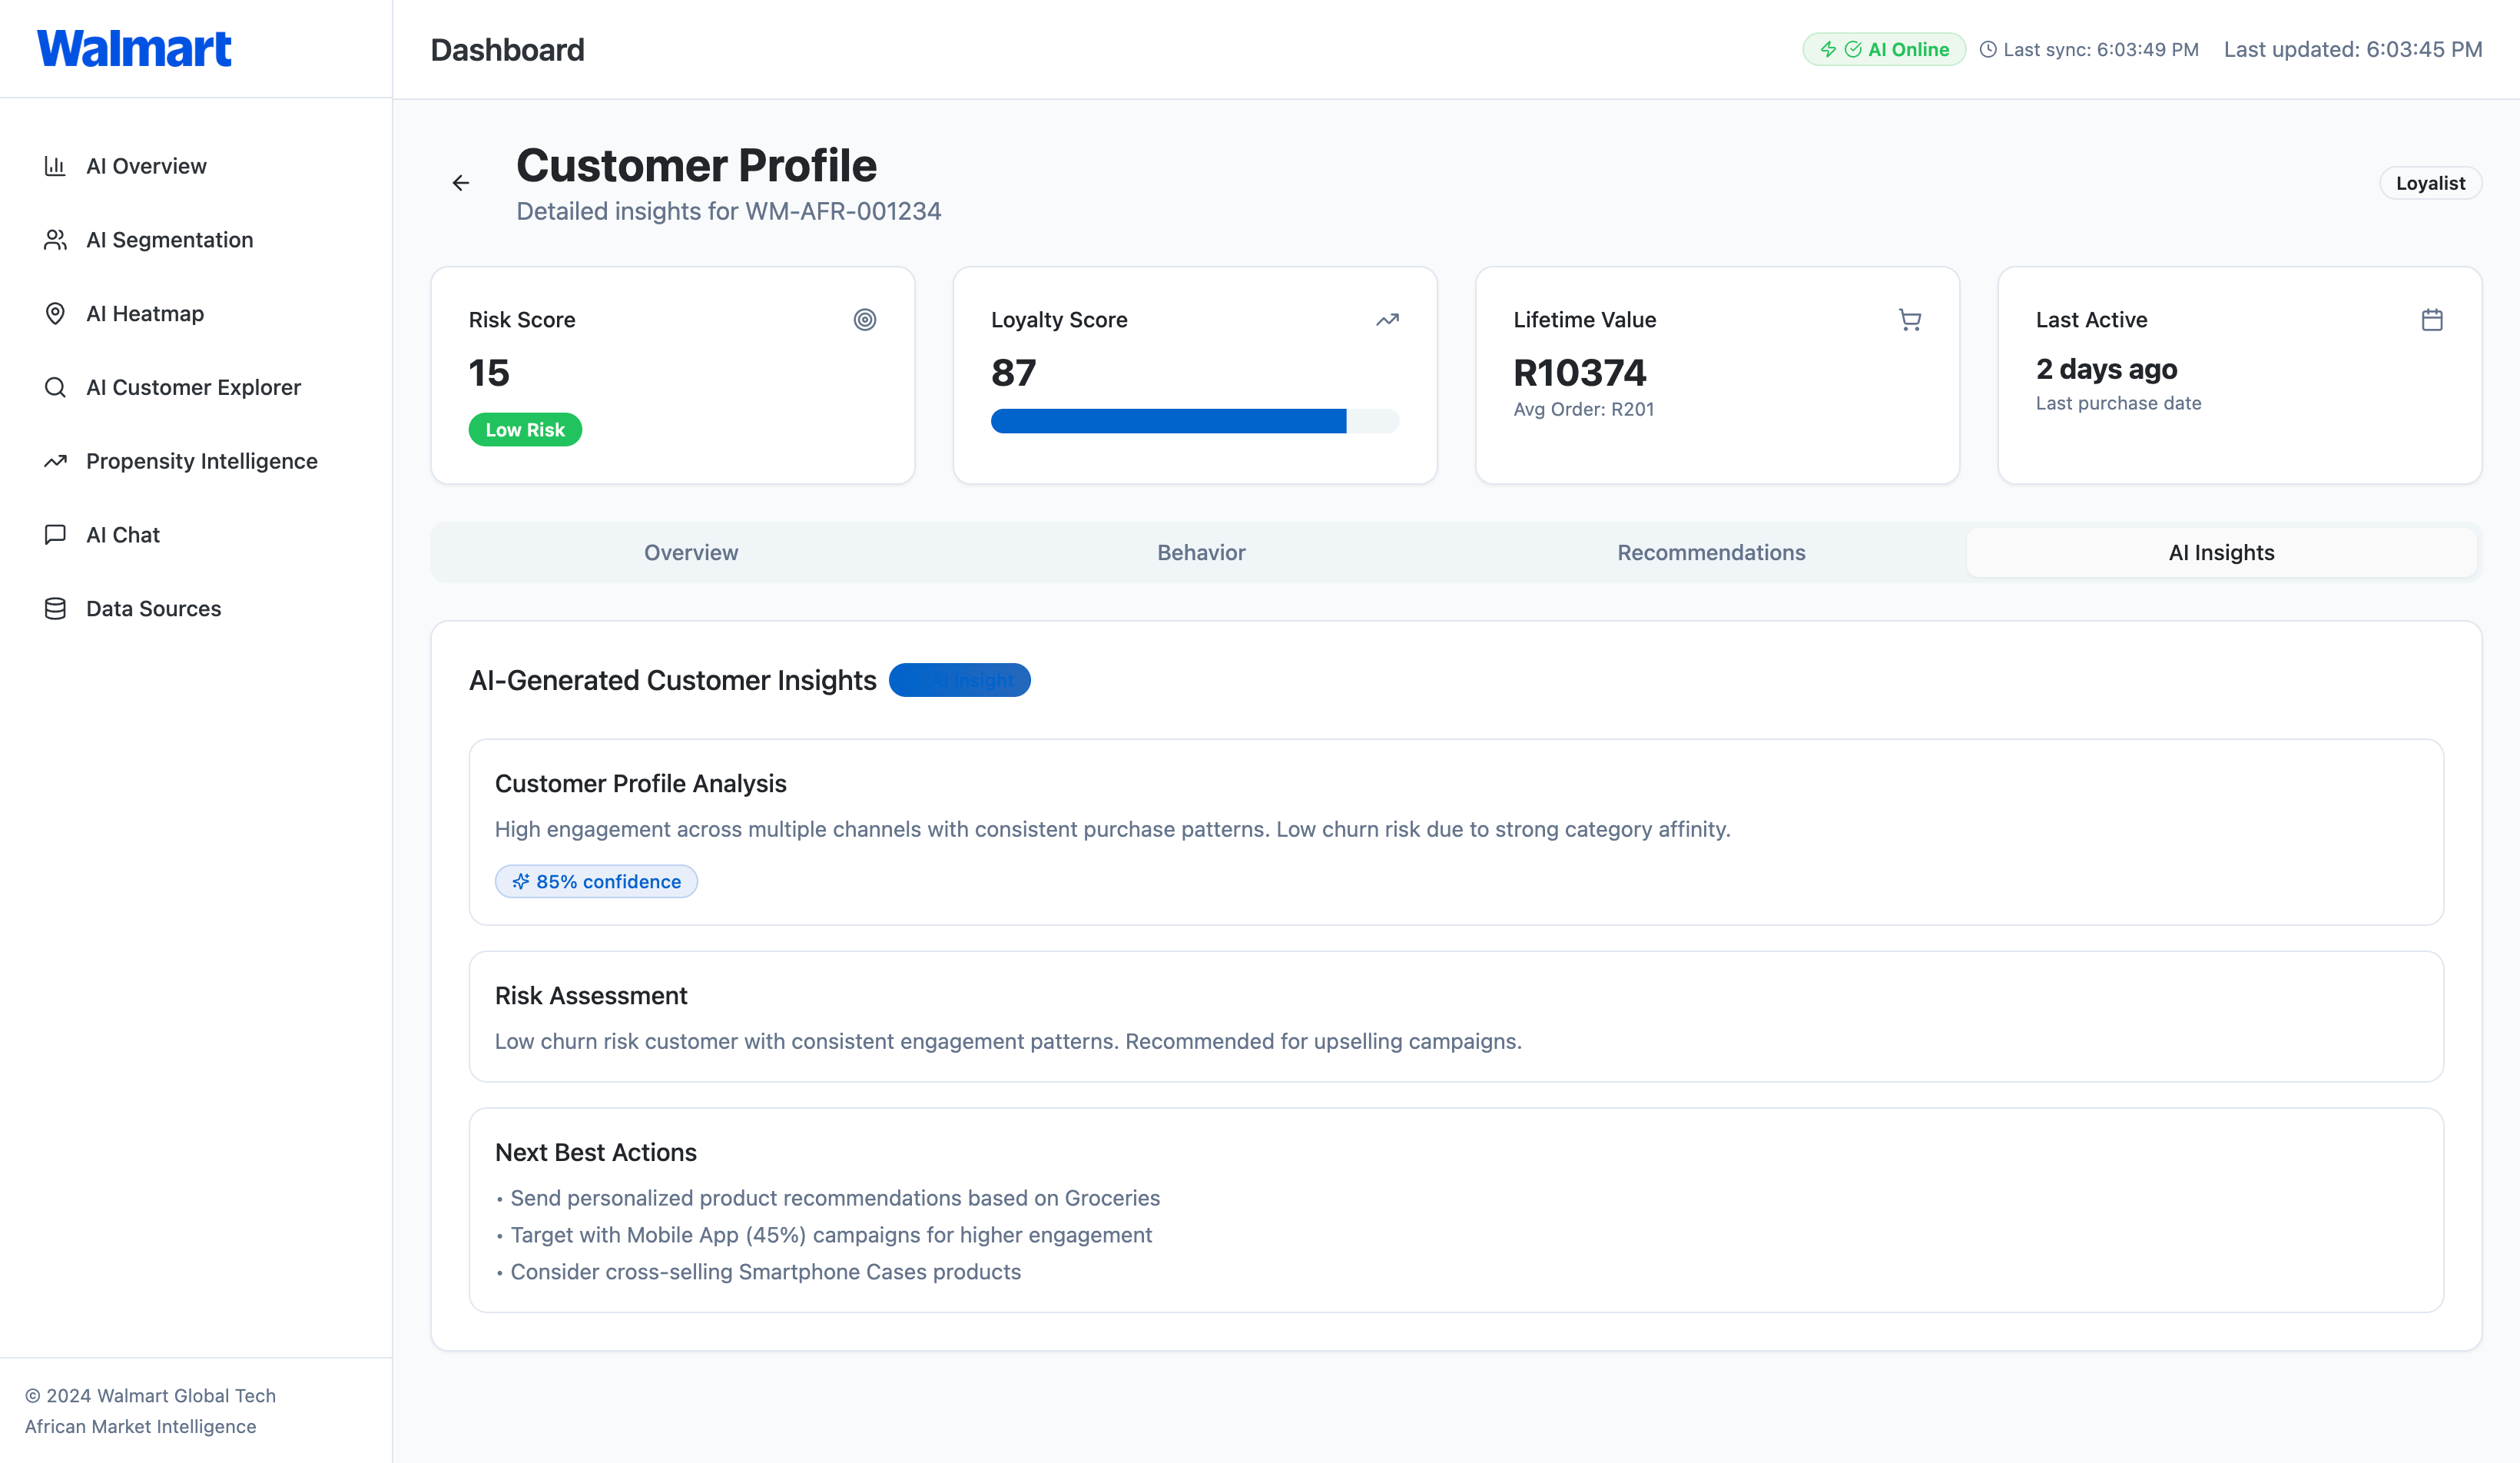Screen dimensions: 2520x1463
Task: Click Avg Order: R201 text
Action: pos(1584,409)
